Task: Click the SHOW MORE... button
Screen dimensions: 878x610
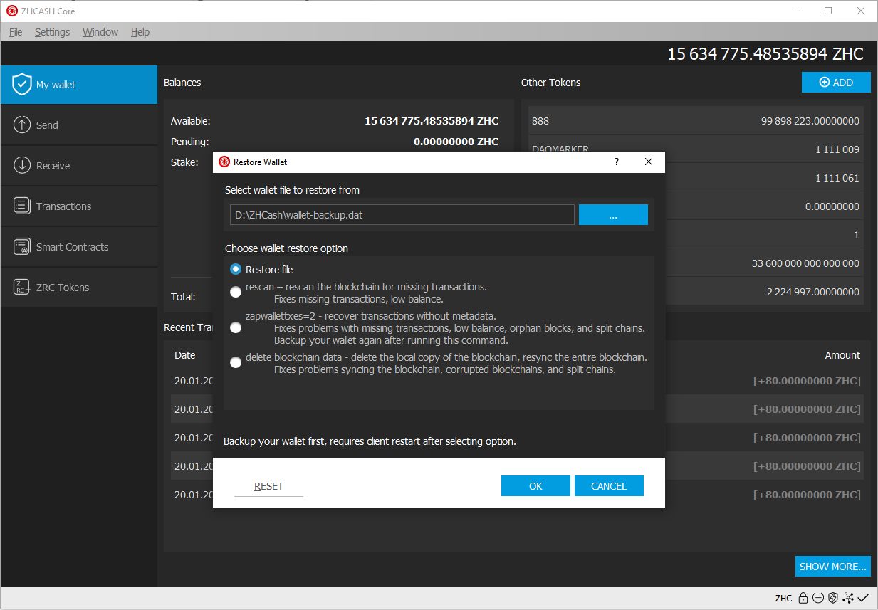Action: pos(833,567)
